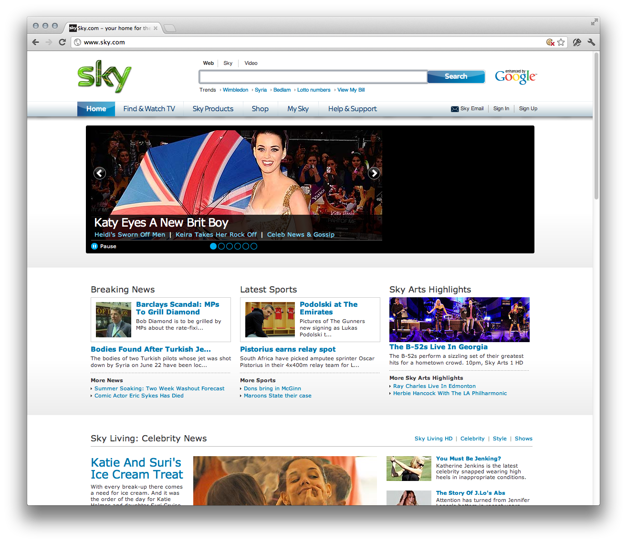Click the Sky Email envelope icon
Image resolution: width=627 pixels, height=543 pixels.
[455, 109]
